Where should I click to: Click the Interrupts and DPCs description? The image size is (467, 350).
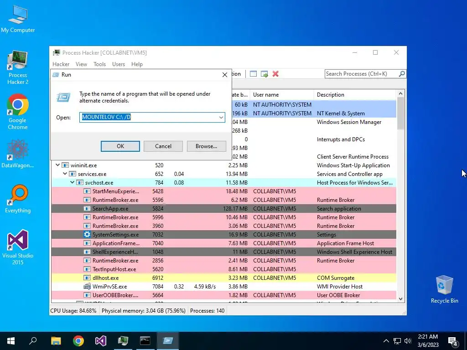pyautogui.click(x=341, y=139)
